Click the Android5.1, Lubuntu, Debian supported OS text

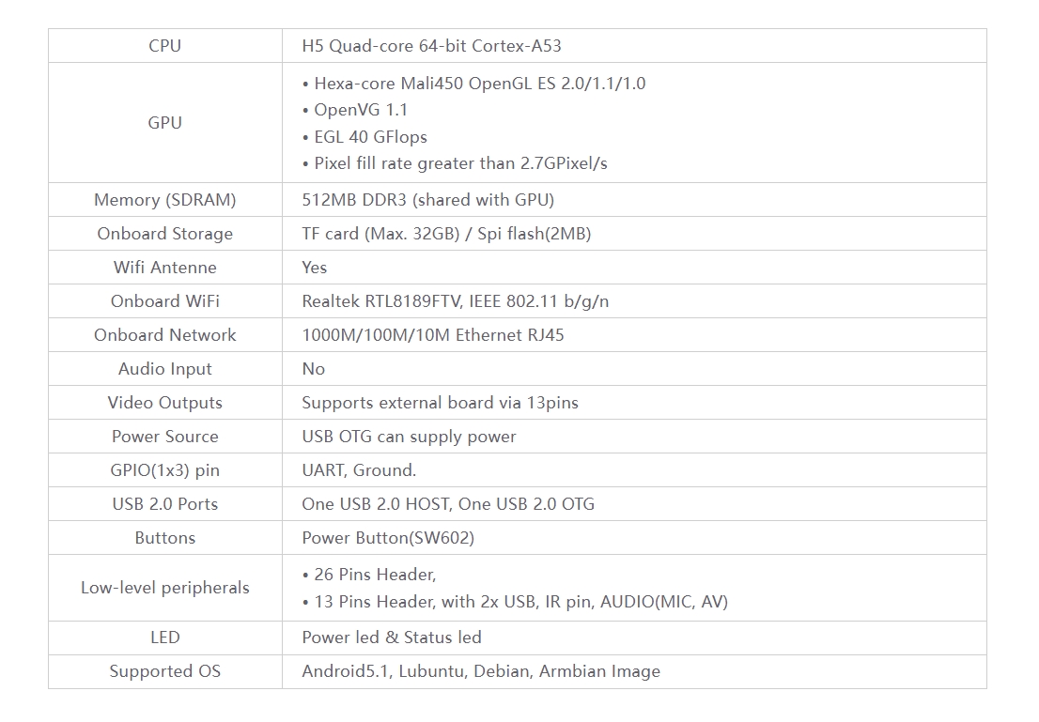point(480,670)
